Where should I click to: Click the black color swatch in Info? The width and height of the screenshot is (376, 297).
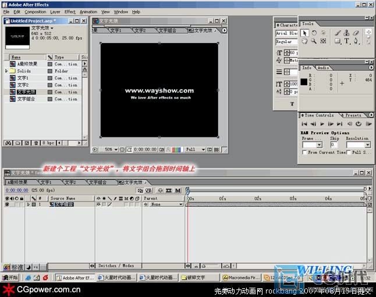click(304, 82)
